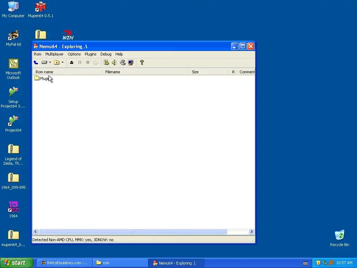Image resolution: width=357 pixels, height=268 pixels.
Task: Click the horizontal scrollbar thumb
Action: (x=132, y=232)
